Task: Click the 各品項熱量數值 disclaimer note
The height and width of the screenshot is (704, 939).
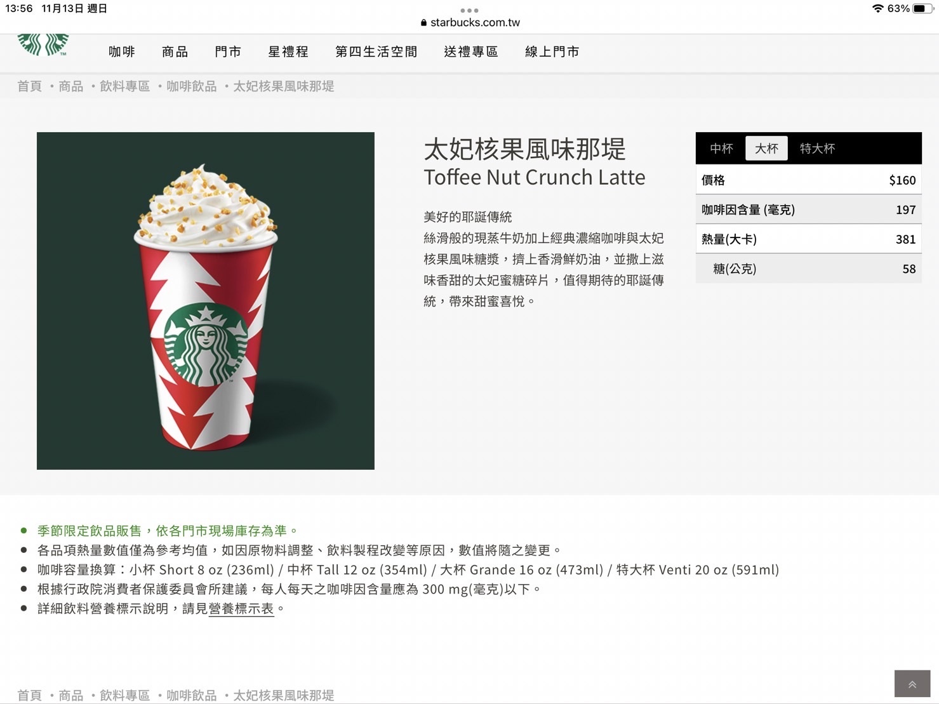Action: coord(299,550)
